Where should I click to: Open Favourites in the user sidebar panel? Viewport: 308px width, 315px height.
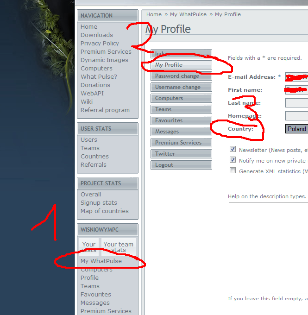pos(96,295)
